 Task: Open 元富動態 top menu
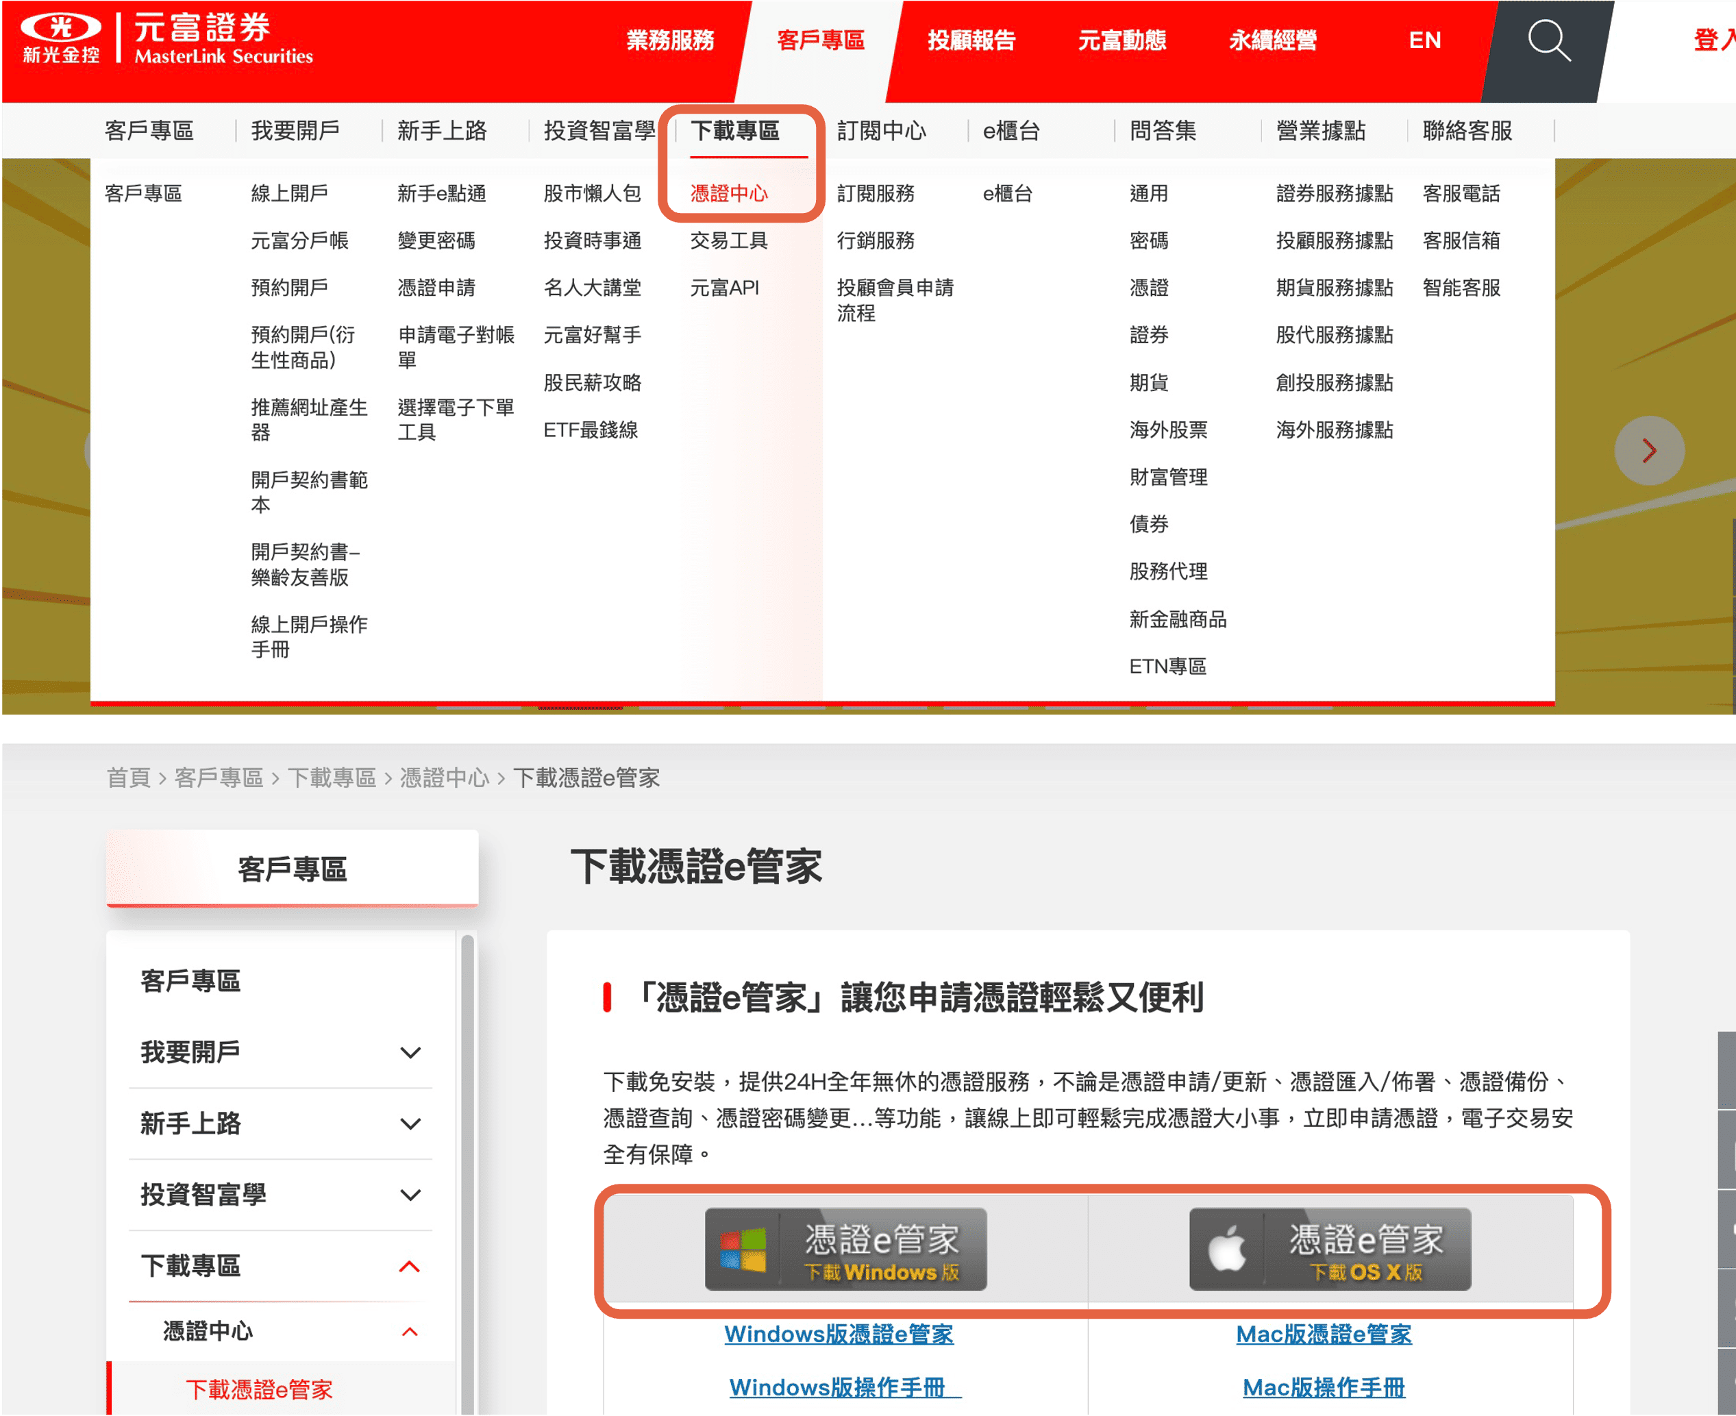click(1123, 40)
